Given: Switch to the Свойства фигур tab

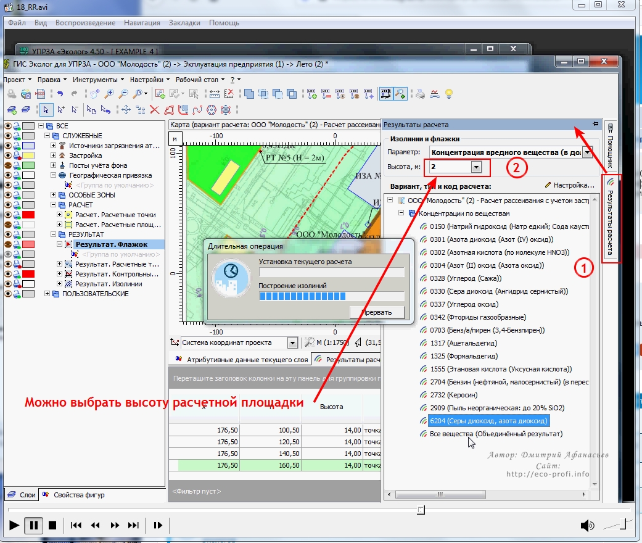Looking at the screenshot, I should pos(78,495).
